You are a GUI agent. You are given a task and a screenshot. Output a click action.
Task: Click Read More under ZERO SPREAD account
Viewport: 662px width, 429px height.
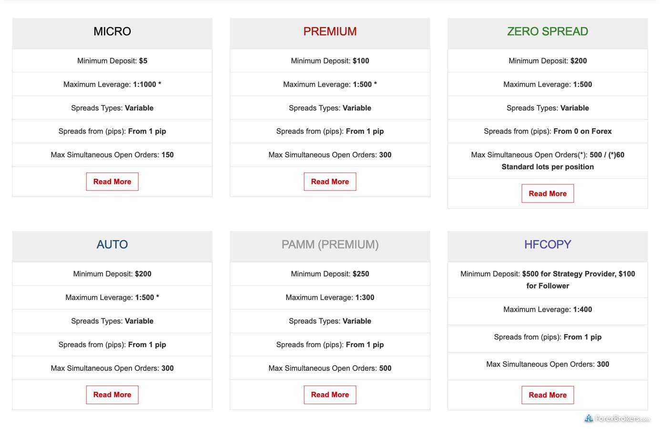pos(548,194)
